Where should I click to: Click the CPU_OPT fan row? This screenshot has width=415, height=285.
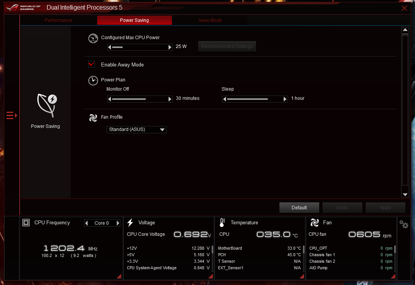tap(351, 248)
